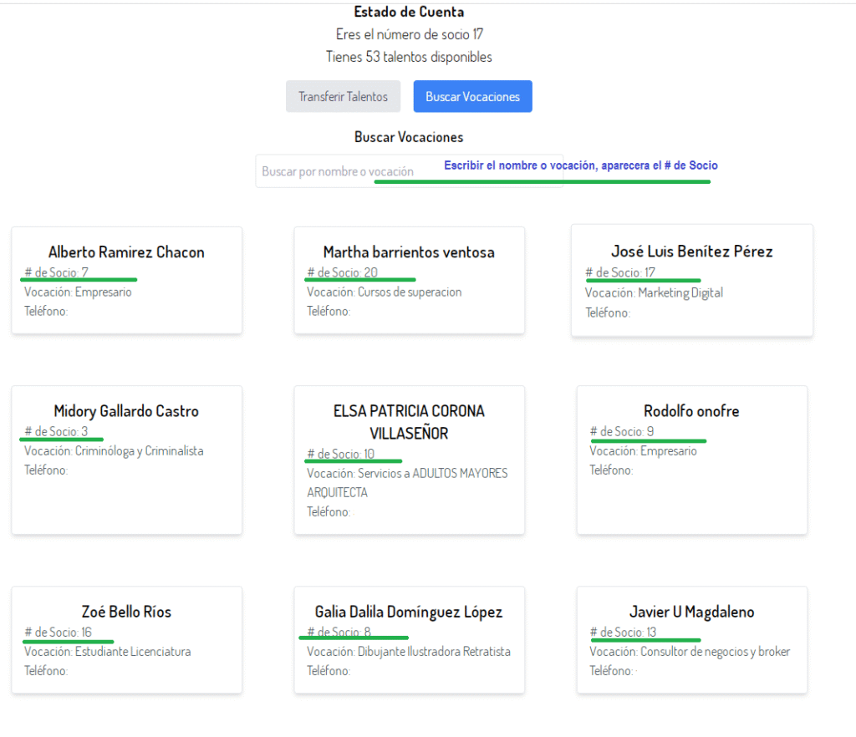
Task: Click the Javier U Magdaleno card
Action: pos(691,639)
